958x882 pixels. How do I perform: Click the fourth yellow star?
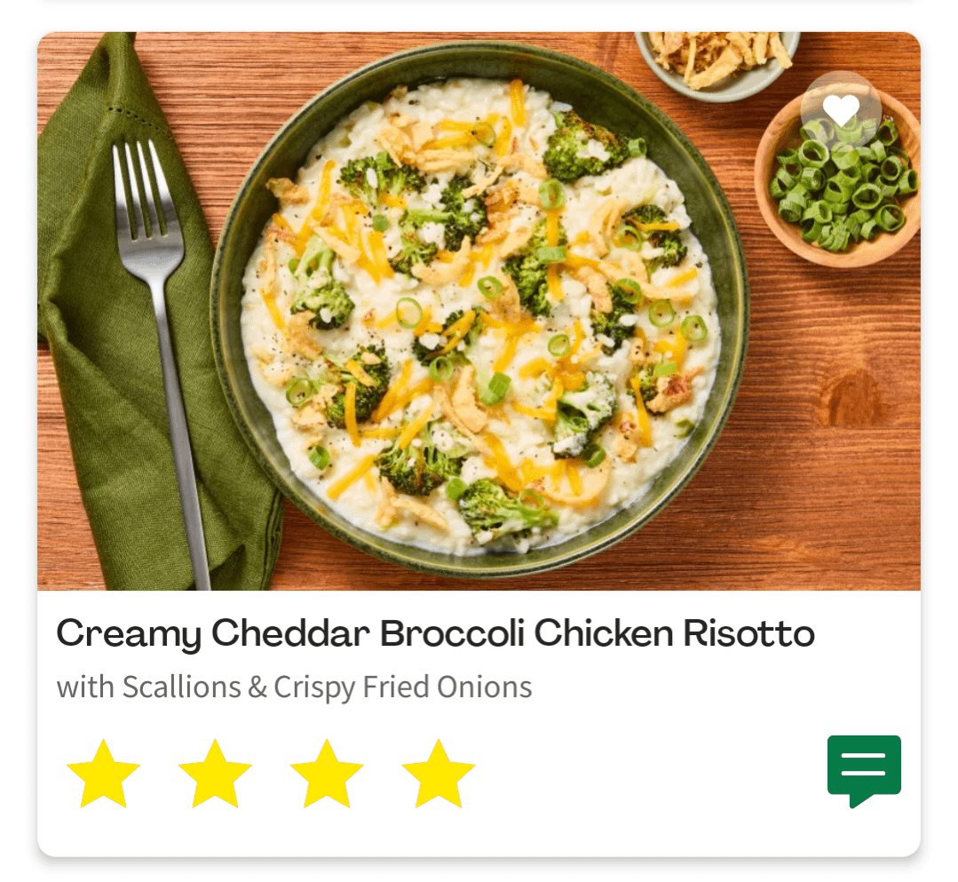click(x=439, y=774)
